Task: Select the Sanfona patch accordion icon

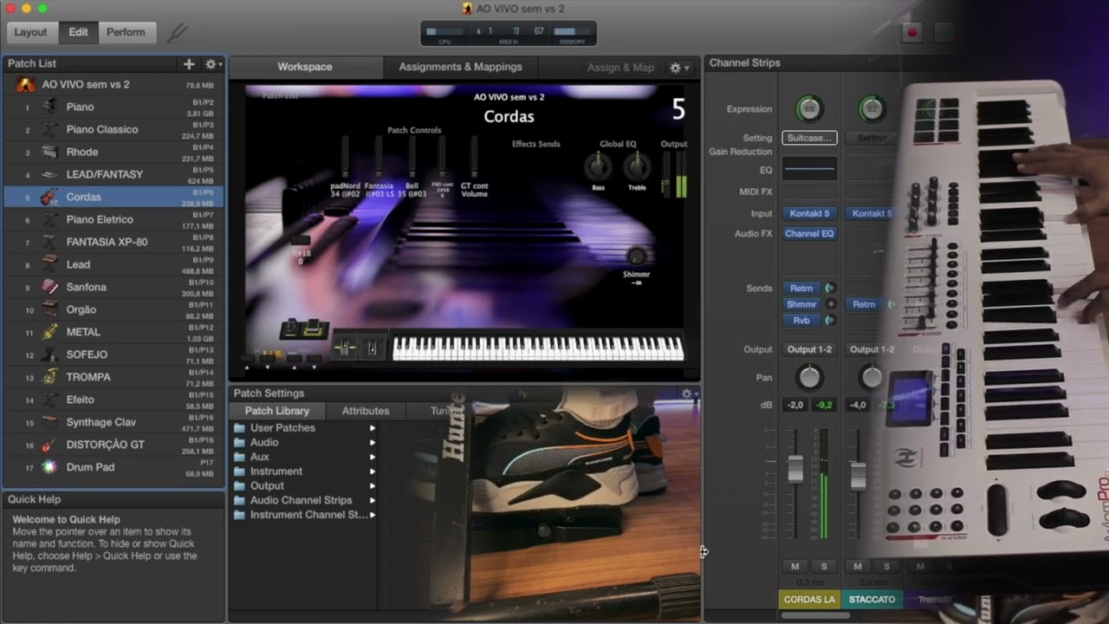Action: point(50,287)
